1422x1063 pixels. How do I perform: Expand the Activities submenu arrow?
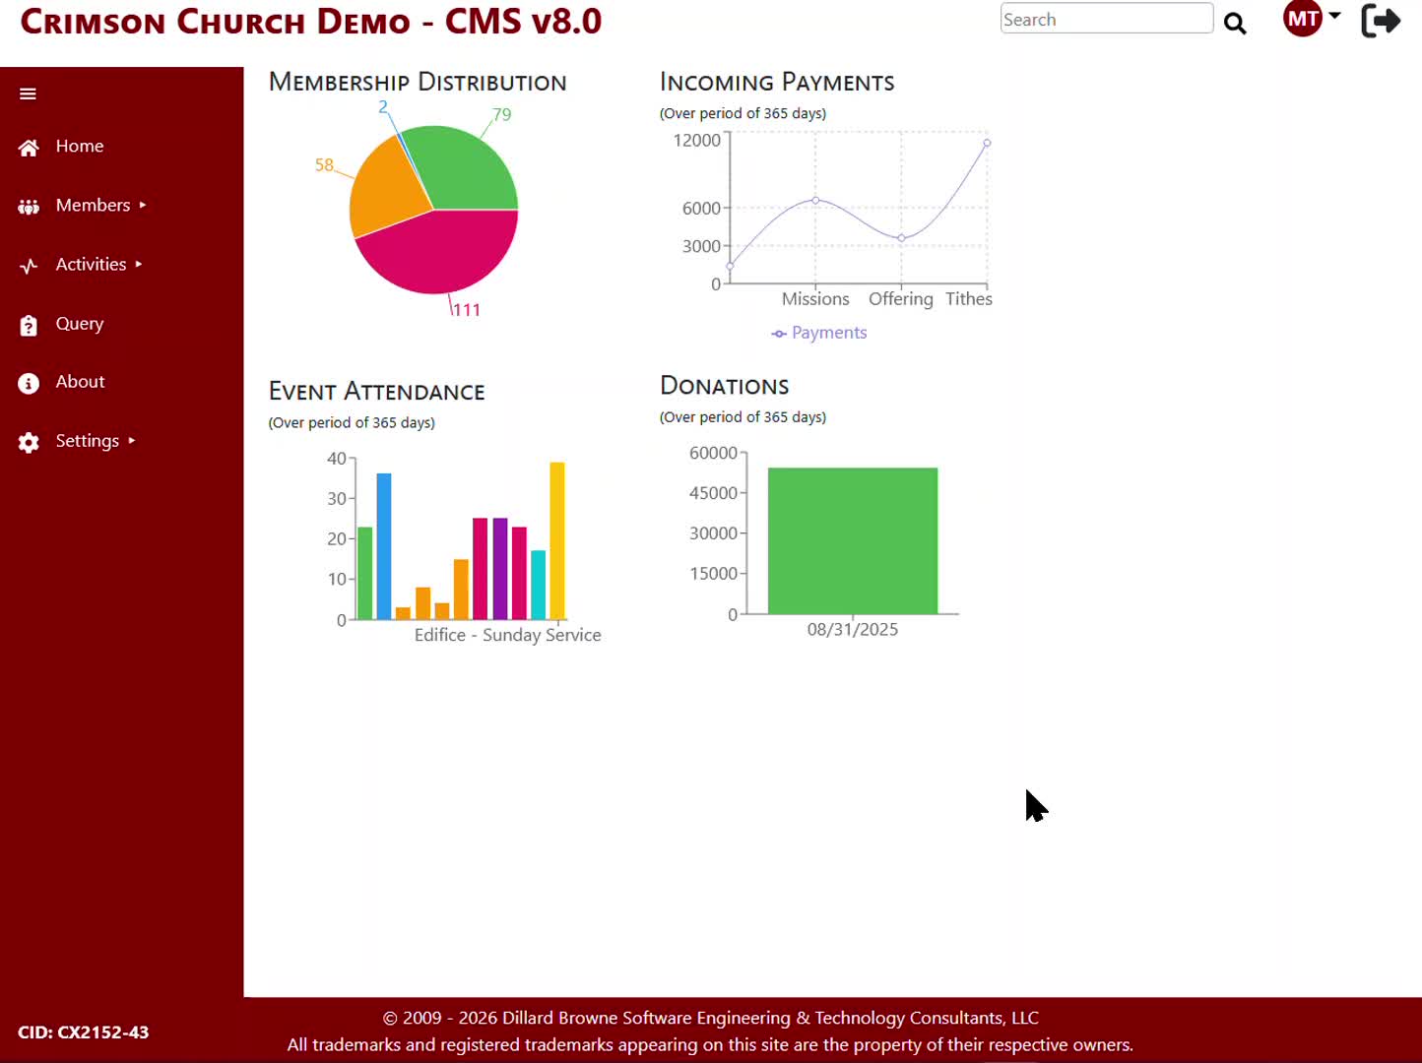pos(139,264)
